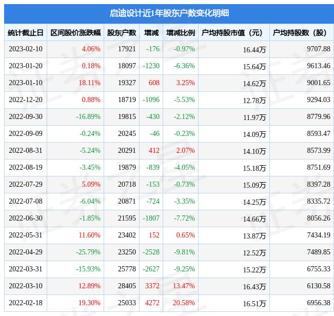Click the average shares value 8593.47
Screen dimensions: 334x316
pyautogui.click(x=319, y=133)
